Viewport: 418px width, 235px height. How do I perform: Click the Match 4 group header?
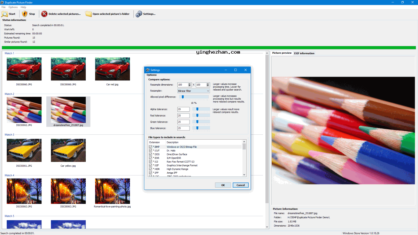9,175
